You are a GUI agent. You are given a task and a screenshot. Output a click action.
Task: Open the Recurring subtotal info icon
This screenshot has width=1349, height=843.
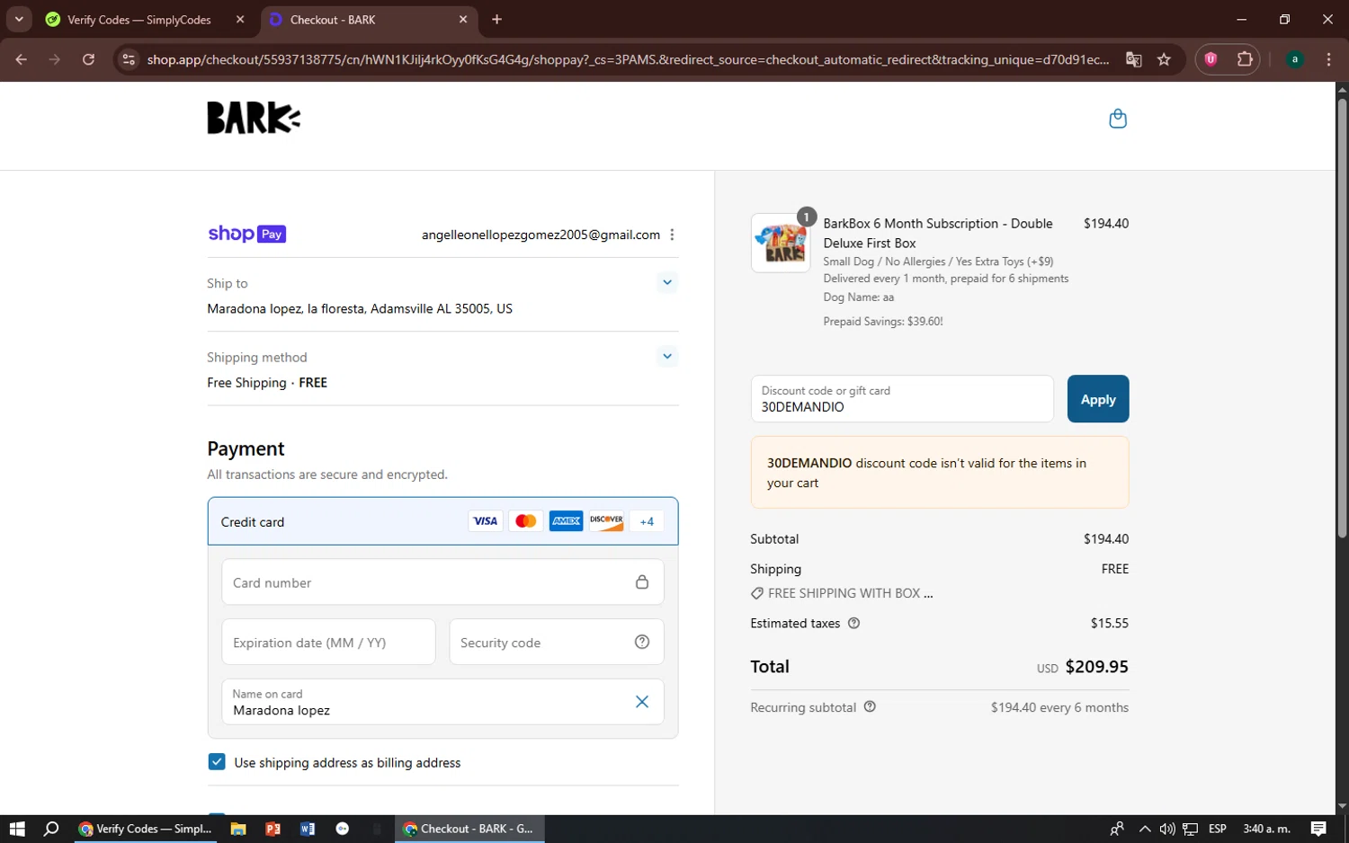(x=870, y=707)
